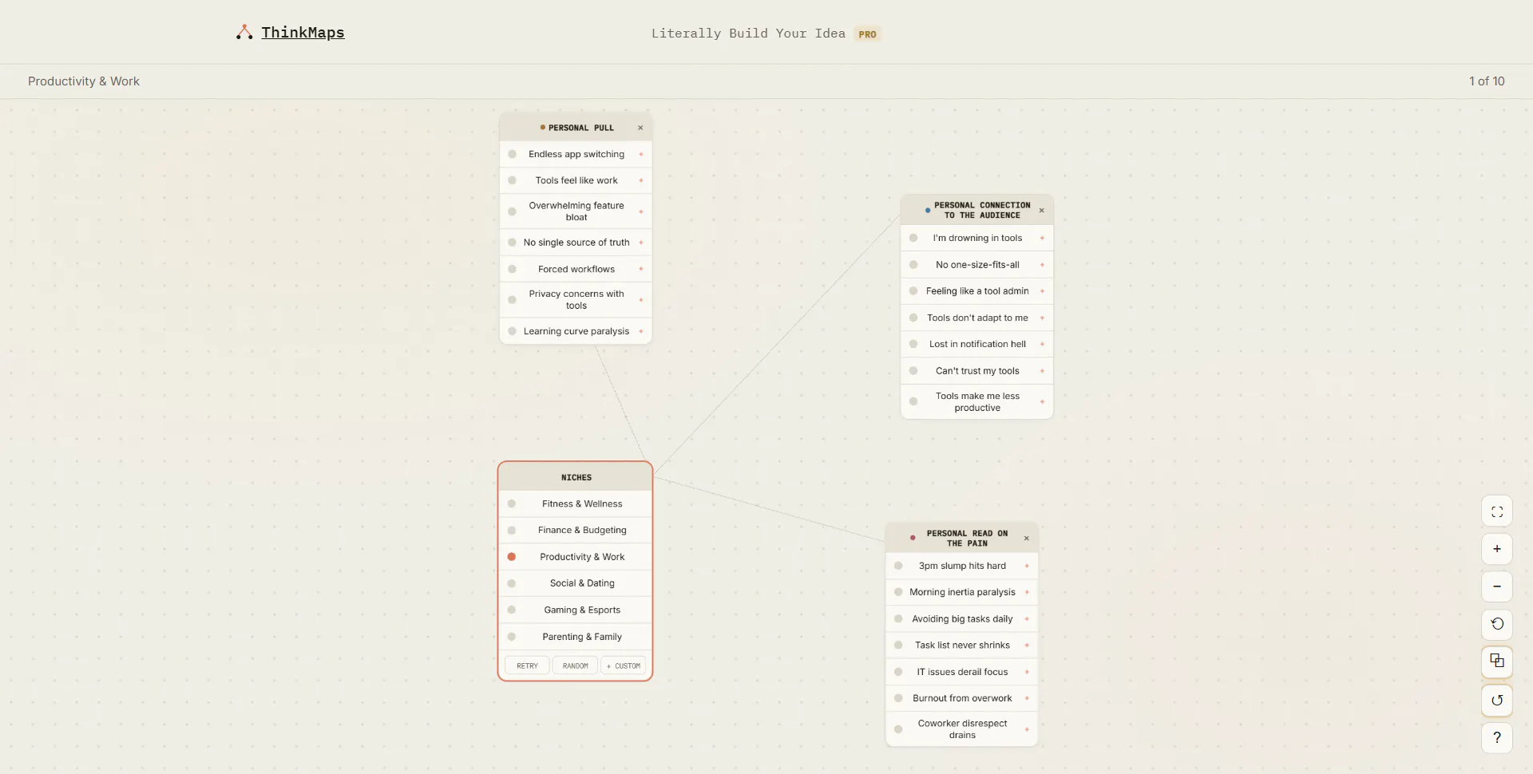Click the blue dot on Personal Connection header
The width and height of the screenshot is (1533, 774).
point(927,210)
